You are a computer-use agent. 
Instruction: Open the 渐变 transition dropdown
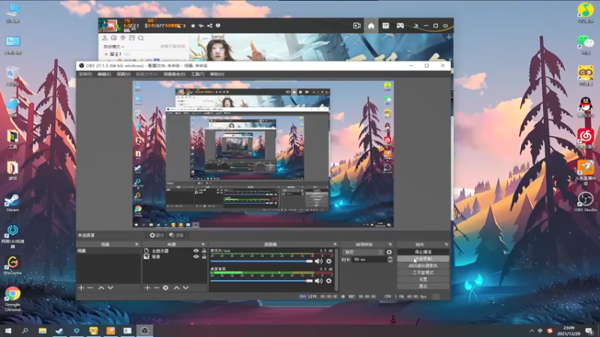363,252
